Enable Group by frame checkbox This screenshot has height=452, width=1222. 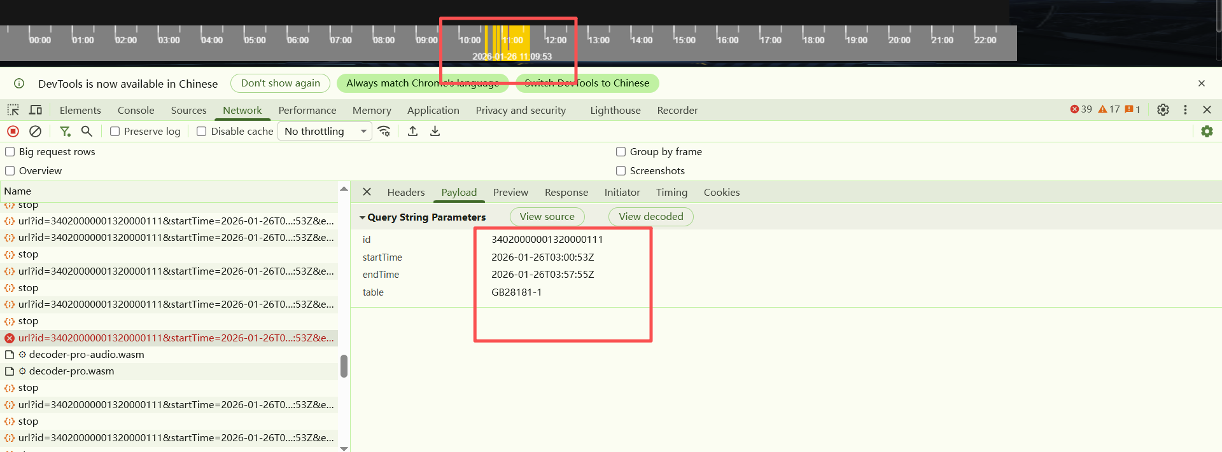(x=621, y=152)
